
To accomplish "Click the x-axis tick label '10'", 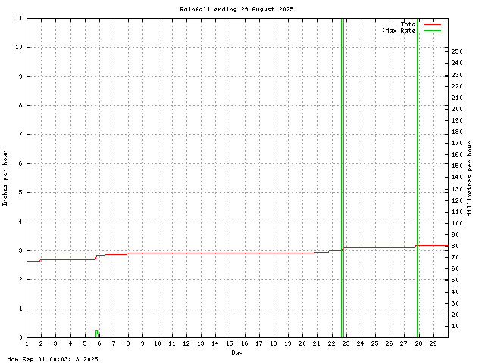I will pos(158,343).
